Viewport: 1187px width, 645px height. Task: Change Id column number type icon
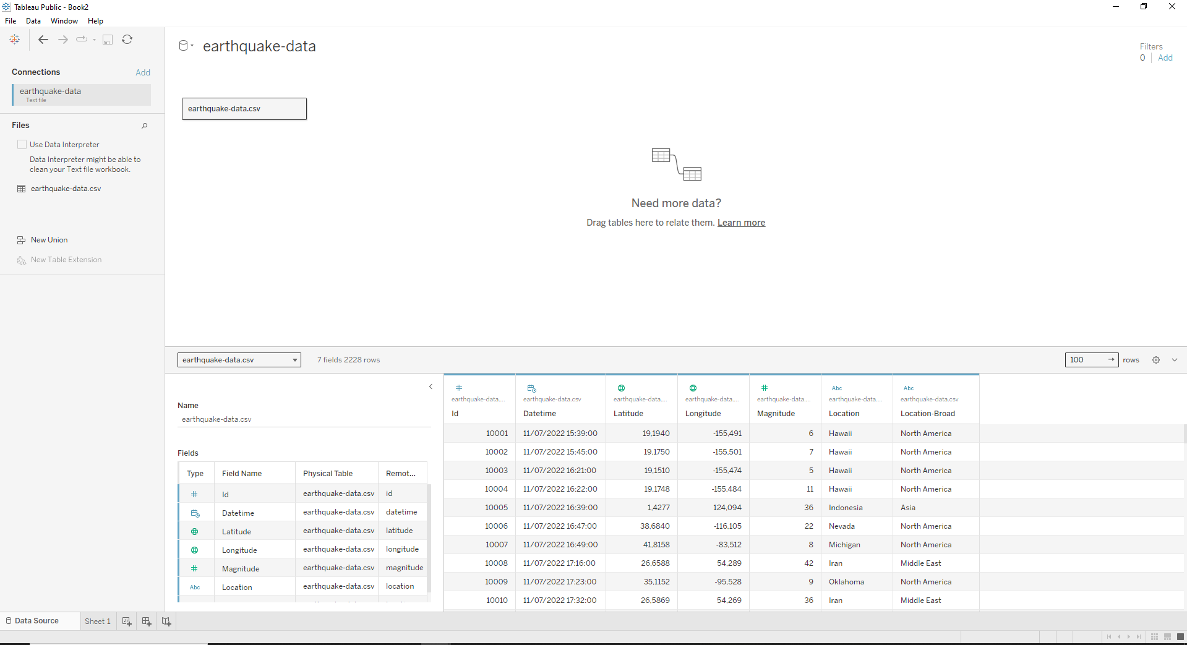(459, 388)
